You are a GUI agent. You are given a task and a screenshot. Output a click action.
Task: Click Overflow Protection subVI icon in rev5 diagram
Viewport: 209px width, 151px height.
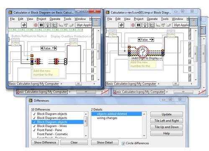[170, 34]
